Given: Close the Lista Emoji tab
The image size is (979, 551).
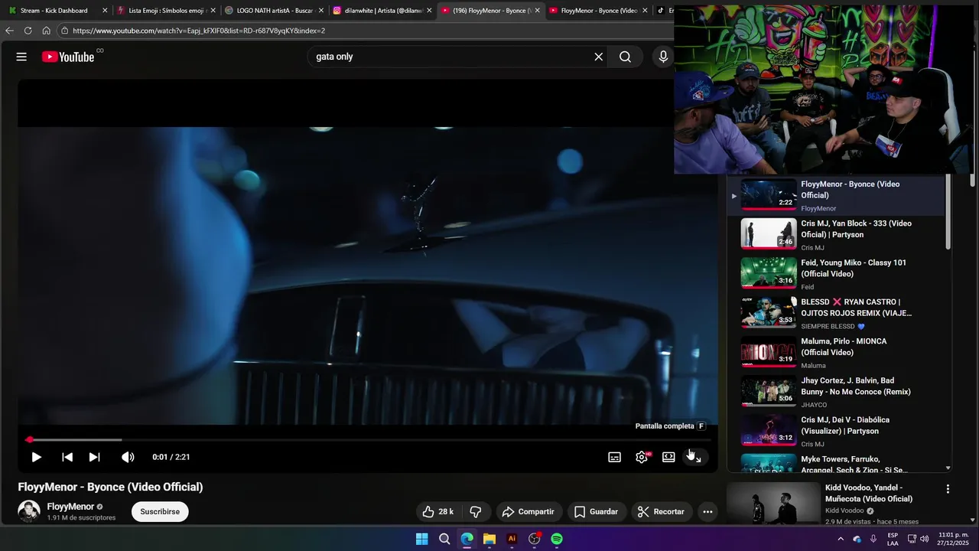Looking at the screenshot, I should [213, 11].
